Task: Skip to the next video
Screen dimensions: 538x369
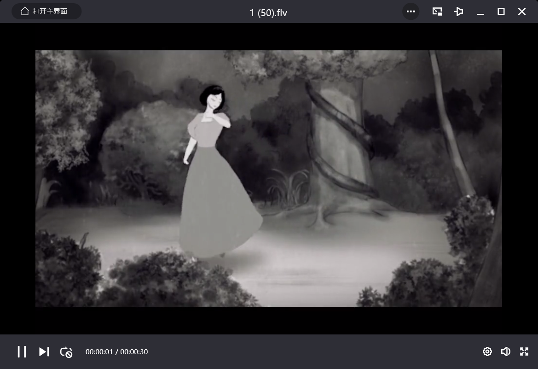Action: [44, 351]
